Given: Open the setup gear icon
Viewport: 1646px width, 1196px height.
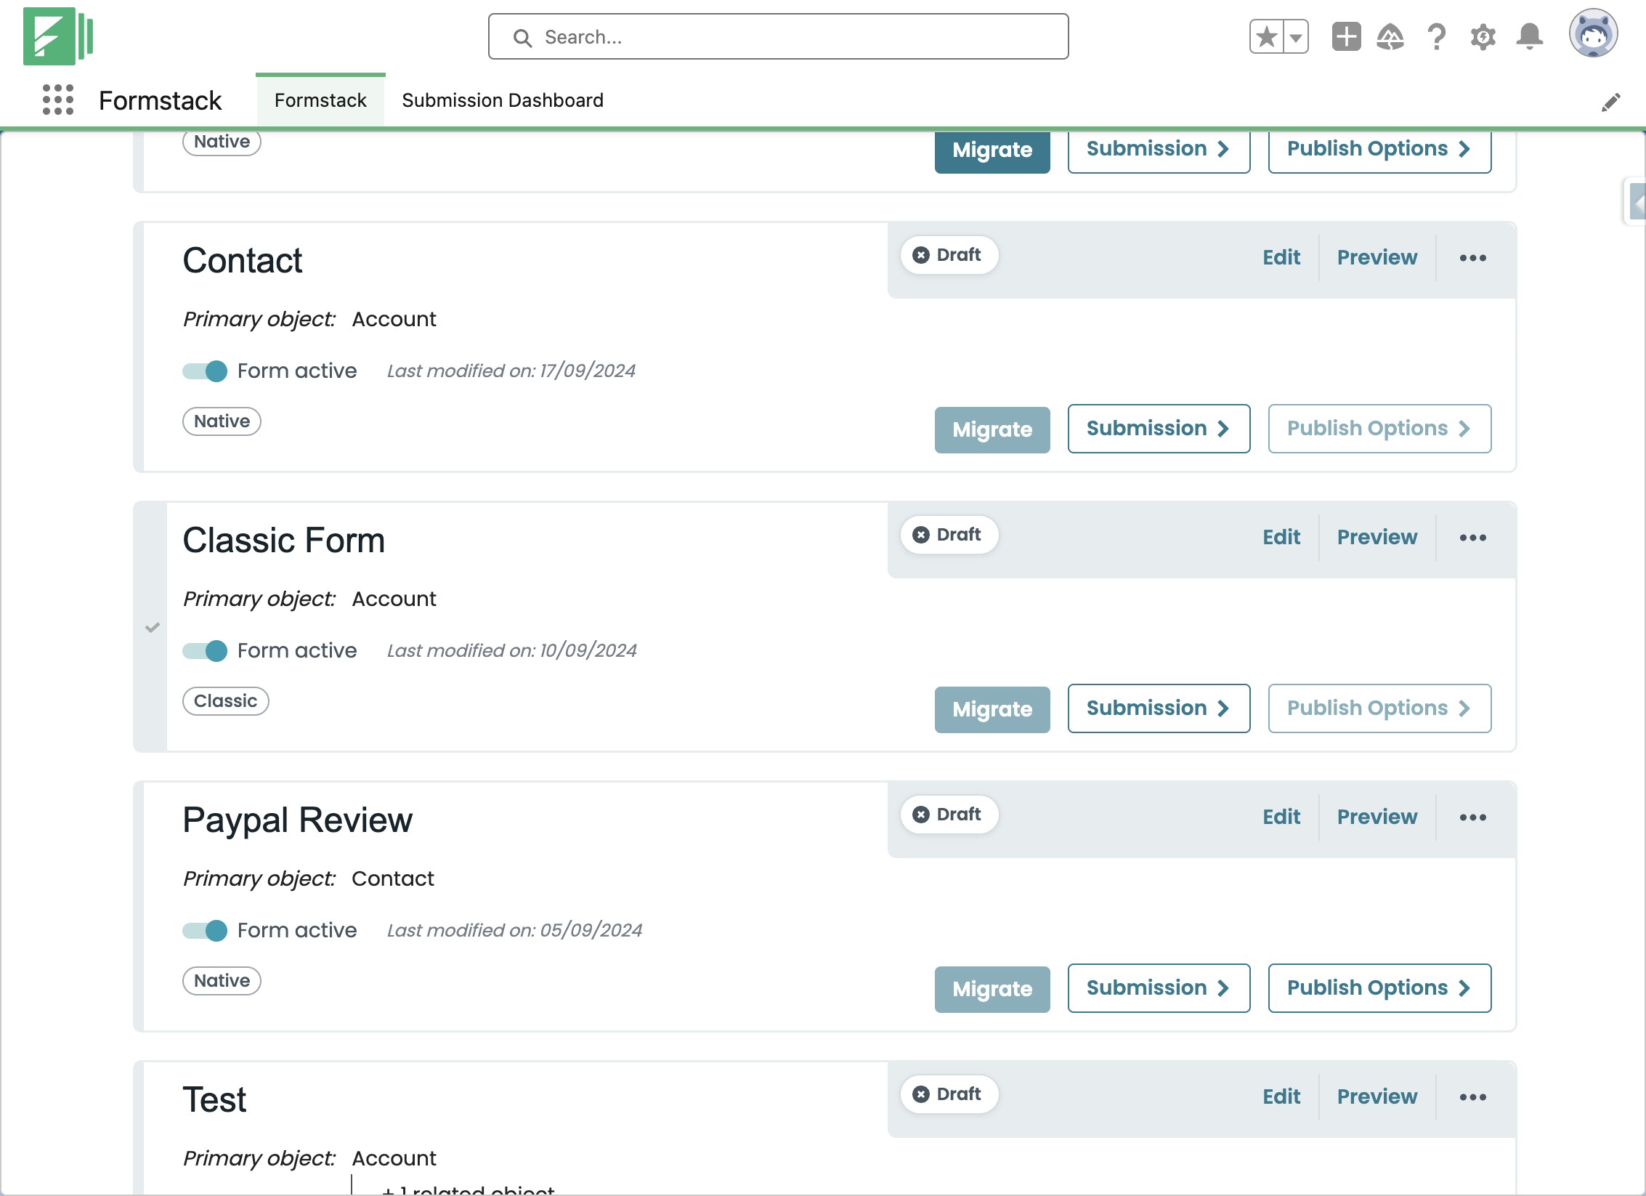Looking at the screenshot, I should (1483, 36).
